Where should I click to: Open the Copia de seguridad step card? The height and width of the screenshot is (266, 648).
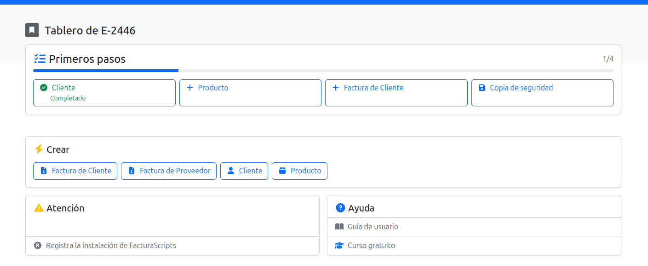(542, 93)
